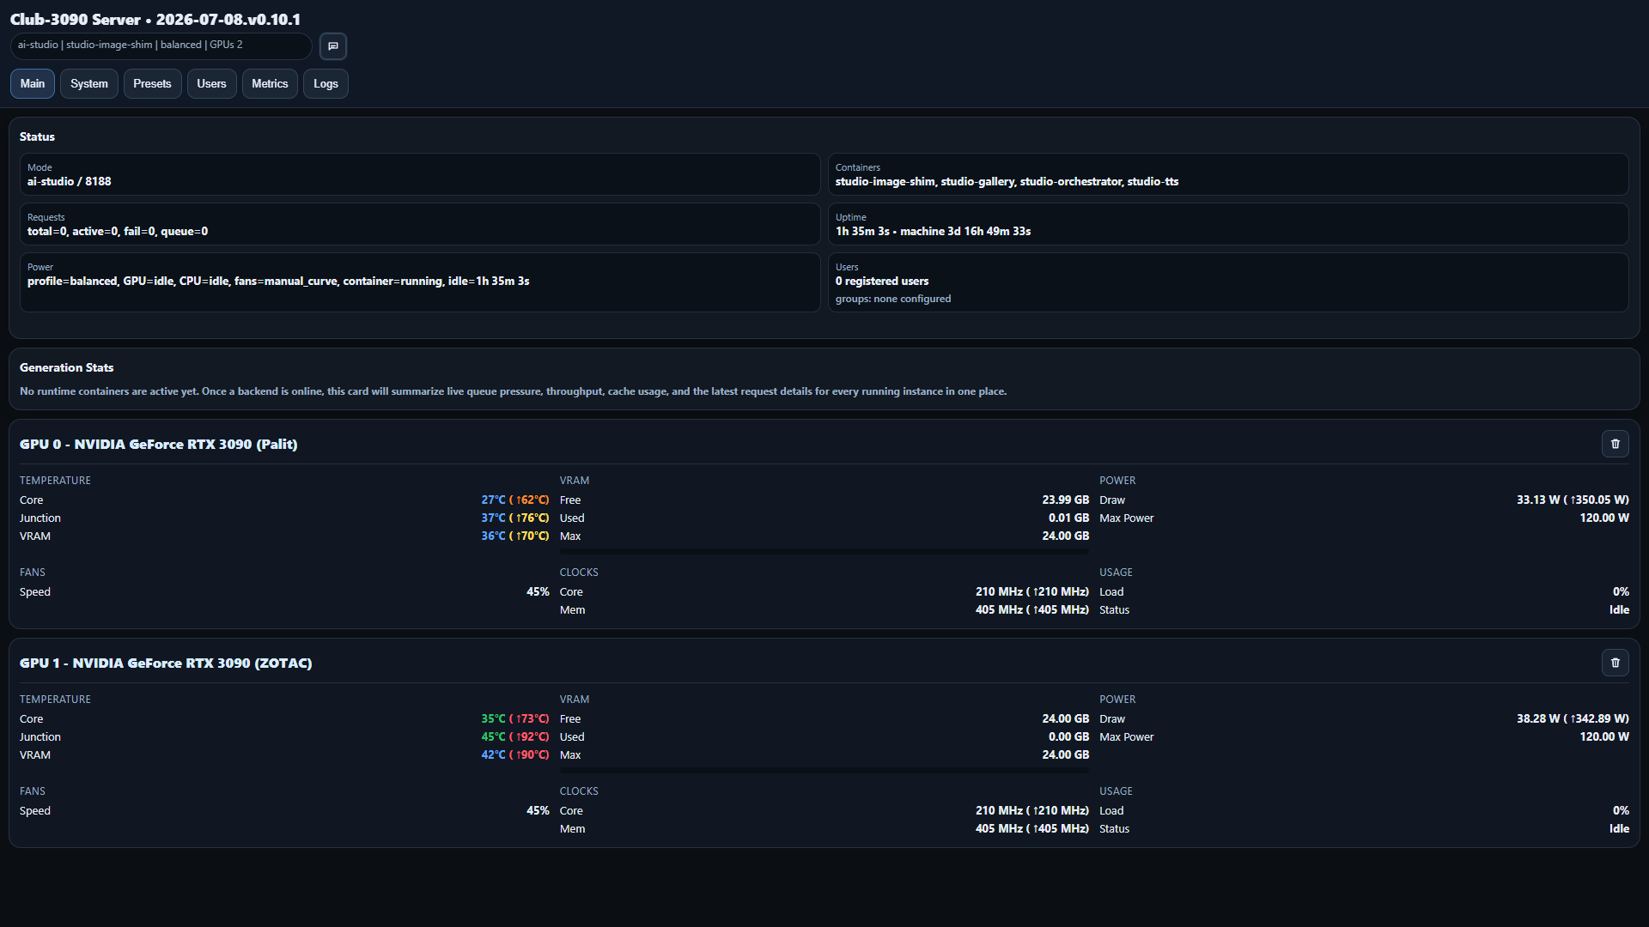The image size is (1649, 927).
Task: Click GPU 1 mem clock 405 MHz value
Action: [1031, 828]
